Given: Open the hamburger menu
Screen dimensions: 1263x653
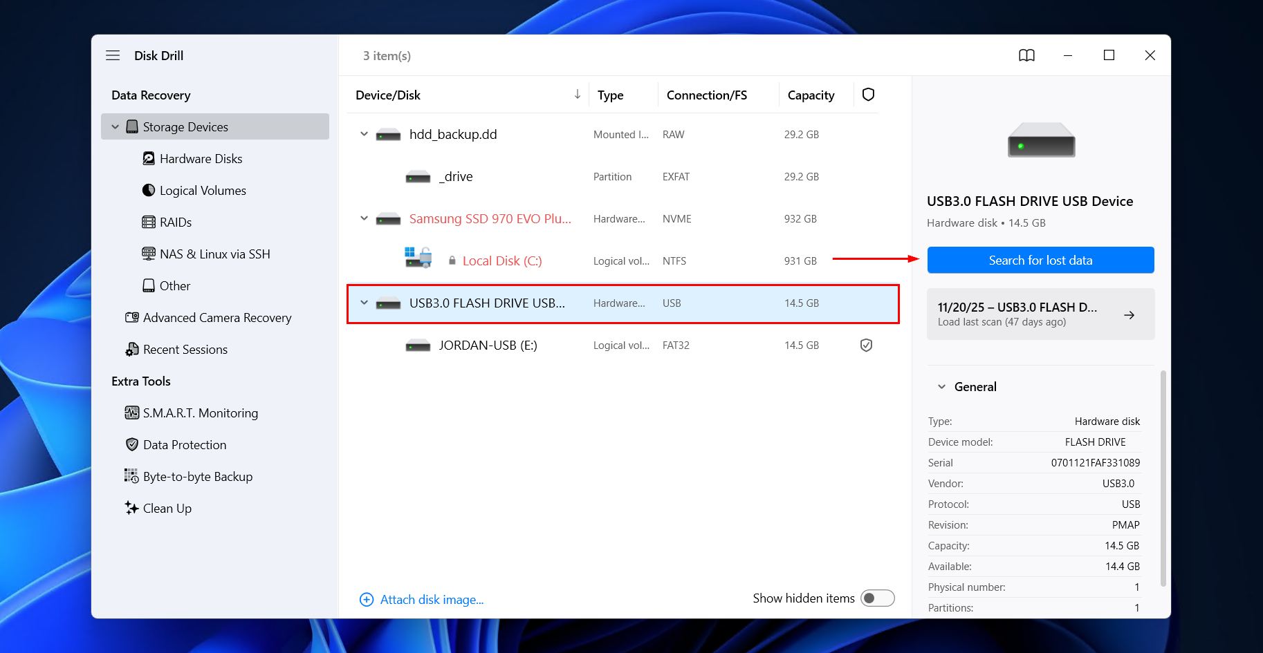Looking at the screenshot, I should click(112, 55).
